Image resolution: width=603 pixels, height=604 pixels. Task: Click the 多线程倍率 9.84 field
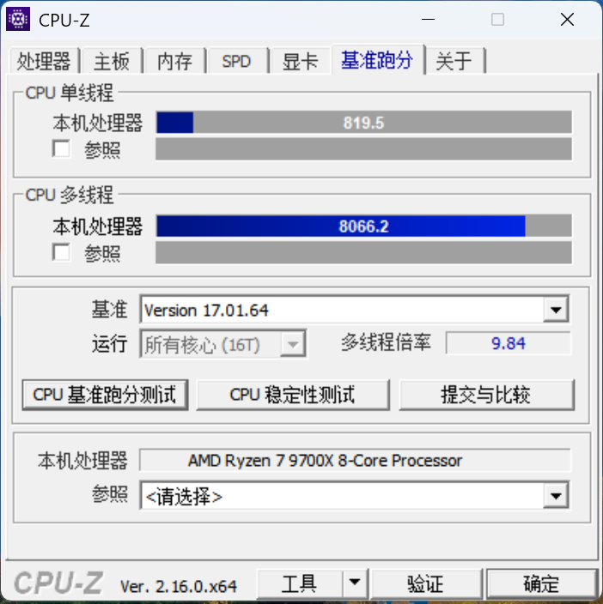tap(509, 343)
